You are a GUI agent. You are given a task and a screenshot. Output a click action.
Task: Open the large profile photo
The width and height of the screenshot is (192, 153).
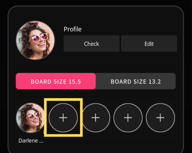(35, 40)
